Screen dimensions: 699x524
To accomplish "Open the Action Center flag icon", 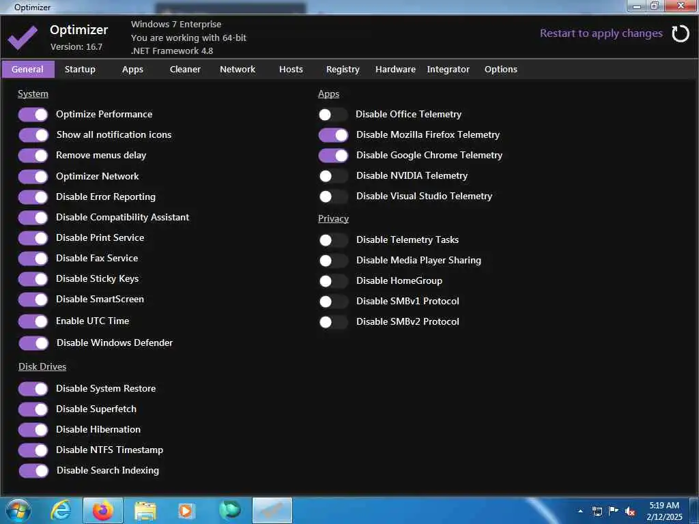I will pos(614,511).
